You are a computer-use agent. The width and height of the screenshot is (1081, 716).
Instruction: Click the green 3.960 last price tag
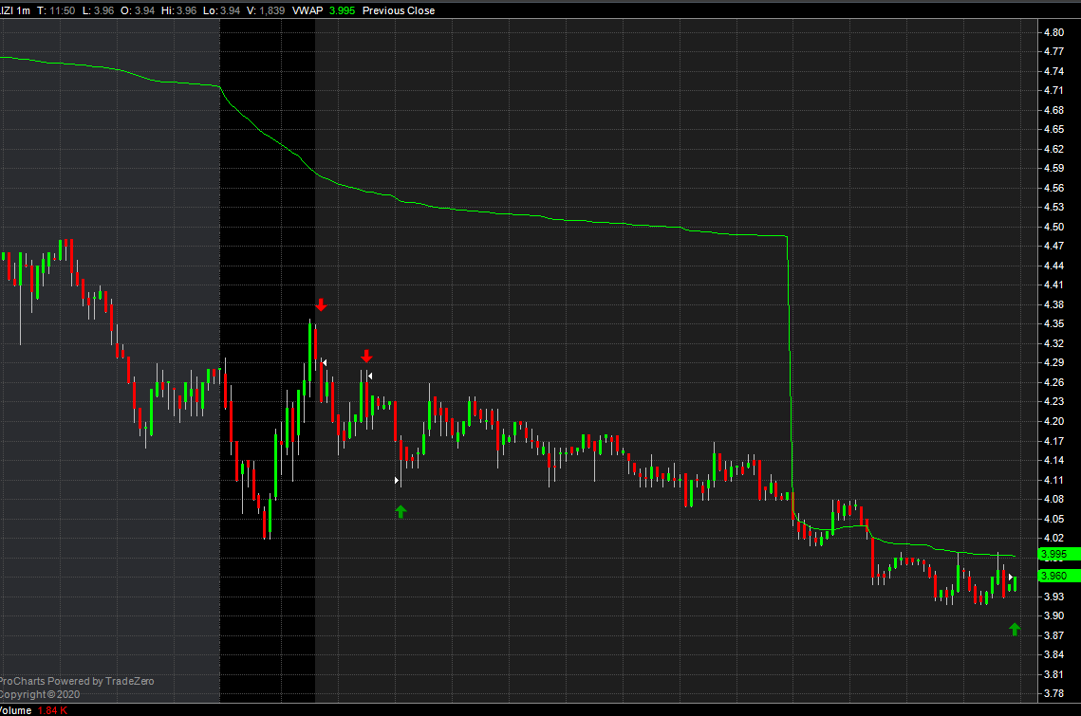click(1059, 576)
